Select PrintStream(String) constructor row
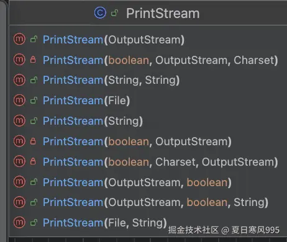This screenshot has width=287, height=242. [x=148, y=121]
